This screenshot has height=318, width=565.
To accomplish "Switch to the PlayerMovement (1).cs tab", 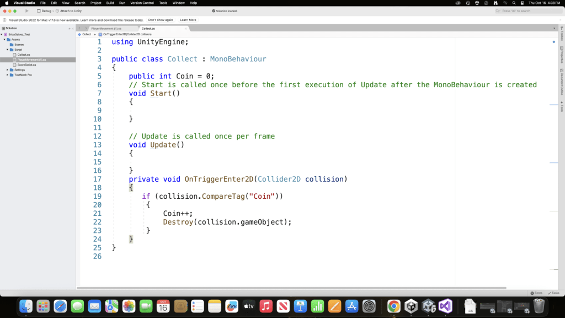I will click(x=106, y=28).
